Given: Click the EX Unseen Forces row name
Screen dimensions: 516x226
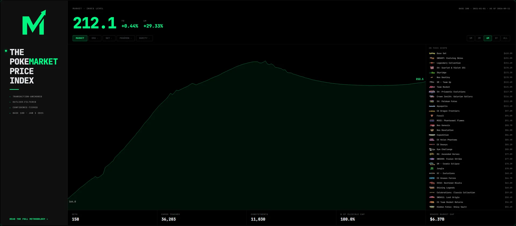Looking at the screenshot, I should coord(446,178).
